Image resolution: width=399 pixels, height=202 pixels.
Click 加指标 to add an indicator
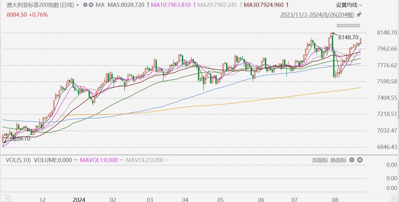coord(320,160)
